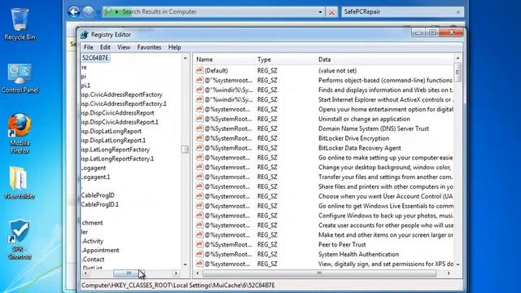Select the isp.LatLongReportFactory tree key
The image size is (521, 293).
[x=116, y=150]
